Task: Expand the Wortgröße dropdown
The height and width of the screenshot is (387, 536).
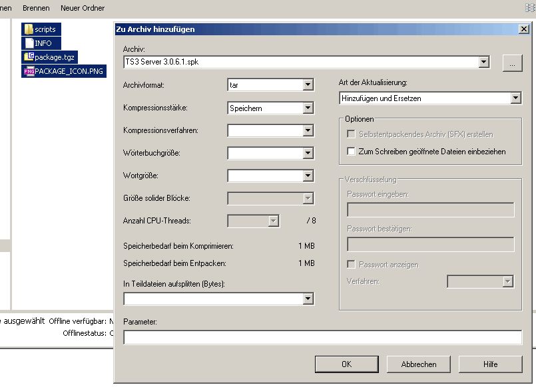Action: [308, 176]
